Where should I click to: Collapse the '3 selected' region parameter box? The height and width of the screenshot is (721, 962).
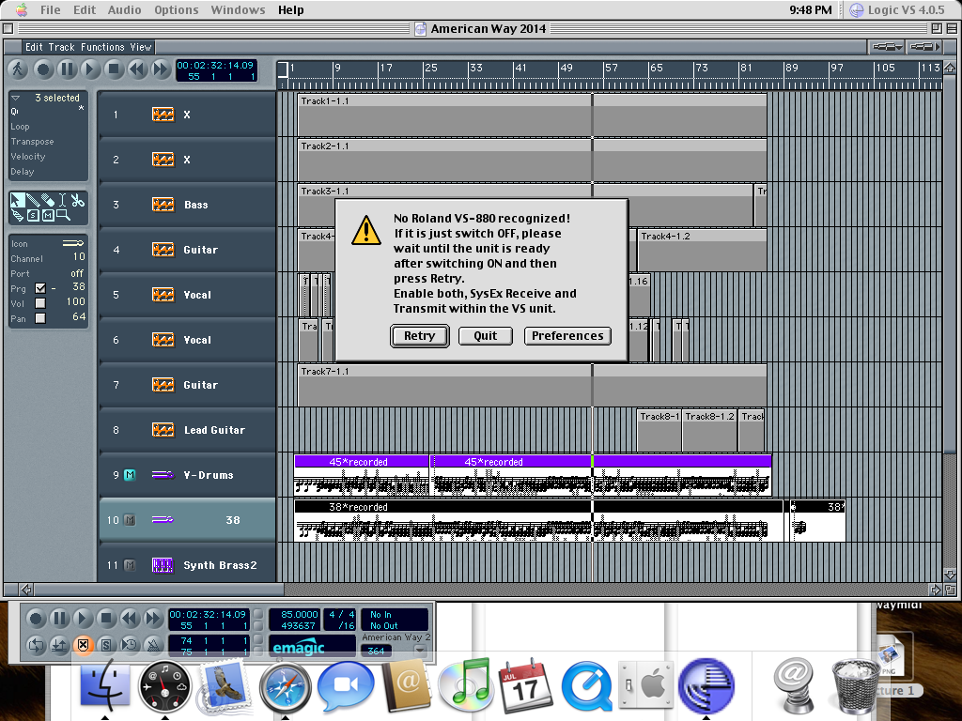(16, 98)
